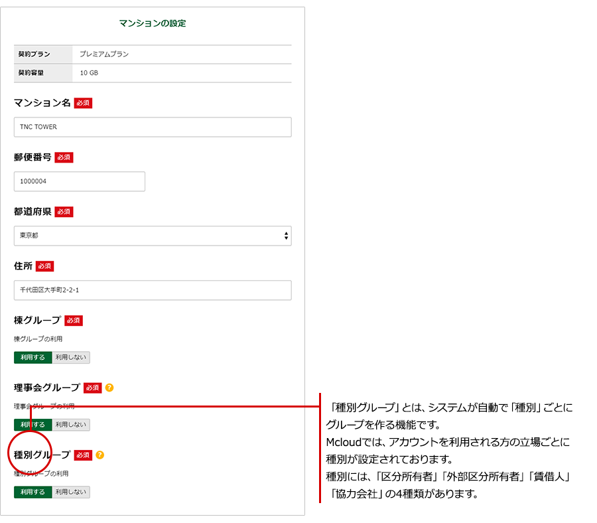Click the 郵便番号 field containing 1000004
The height and width of the screenshot is (523, 597).
(x=79, y=181)
